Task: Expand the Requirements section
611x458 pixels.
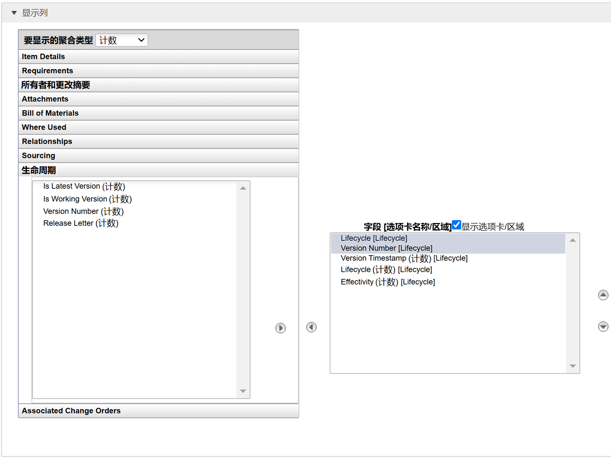Action: click(159, 71)
